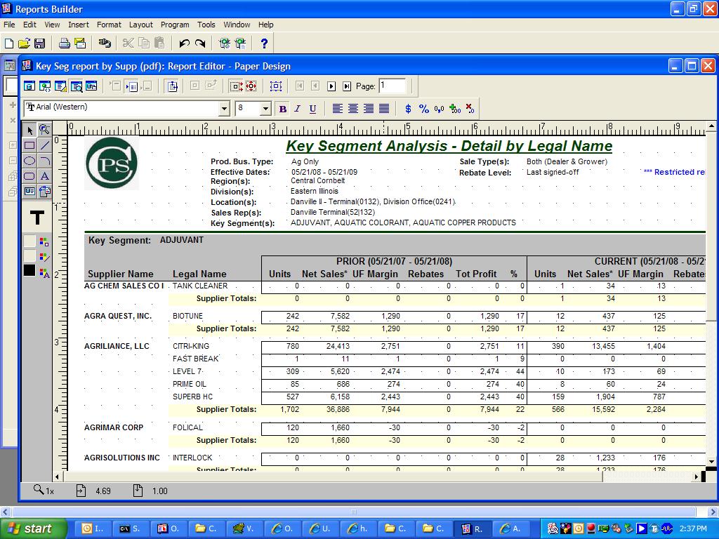719x539 pixels.
Task: Open the font family dropdown
Action: coord(225,109)
